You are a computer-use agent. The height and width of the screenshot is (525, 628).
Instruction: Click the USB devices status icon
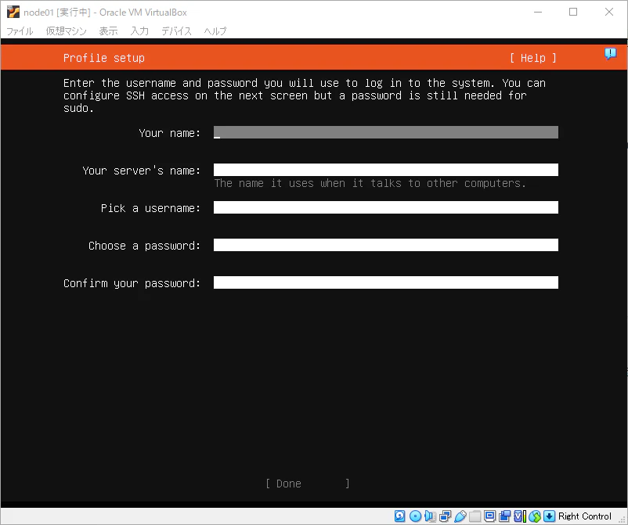[x=460, y=516]
